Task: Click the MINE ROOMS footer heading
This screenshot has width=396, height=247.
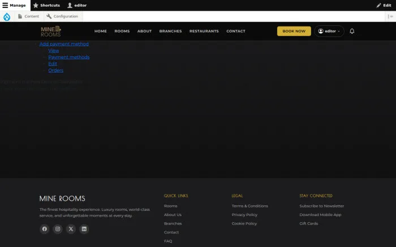Action: (62, 199)
